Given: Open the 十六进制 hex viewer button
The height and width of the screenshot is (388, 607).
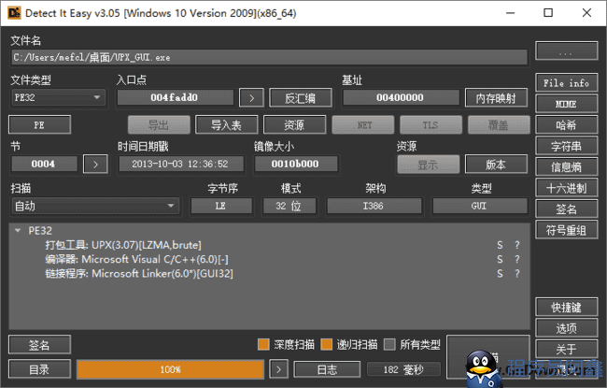Looking at the screenshot, I should (566, 188).
